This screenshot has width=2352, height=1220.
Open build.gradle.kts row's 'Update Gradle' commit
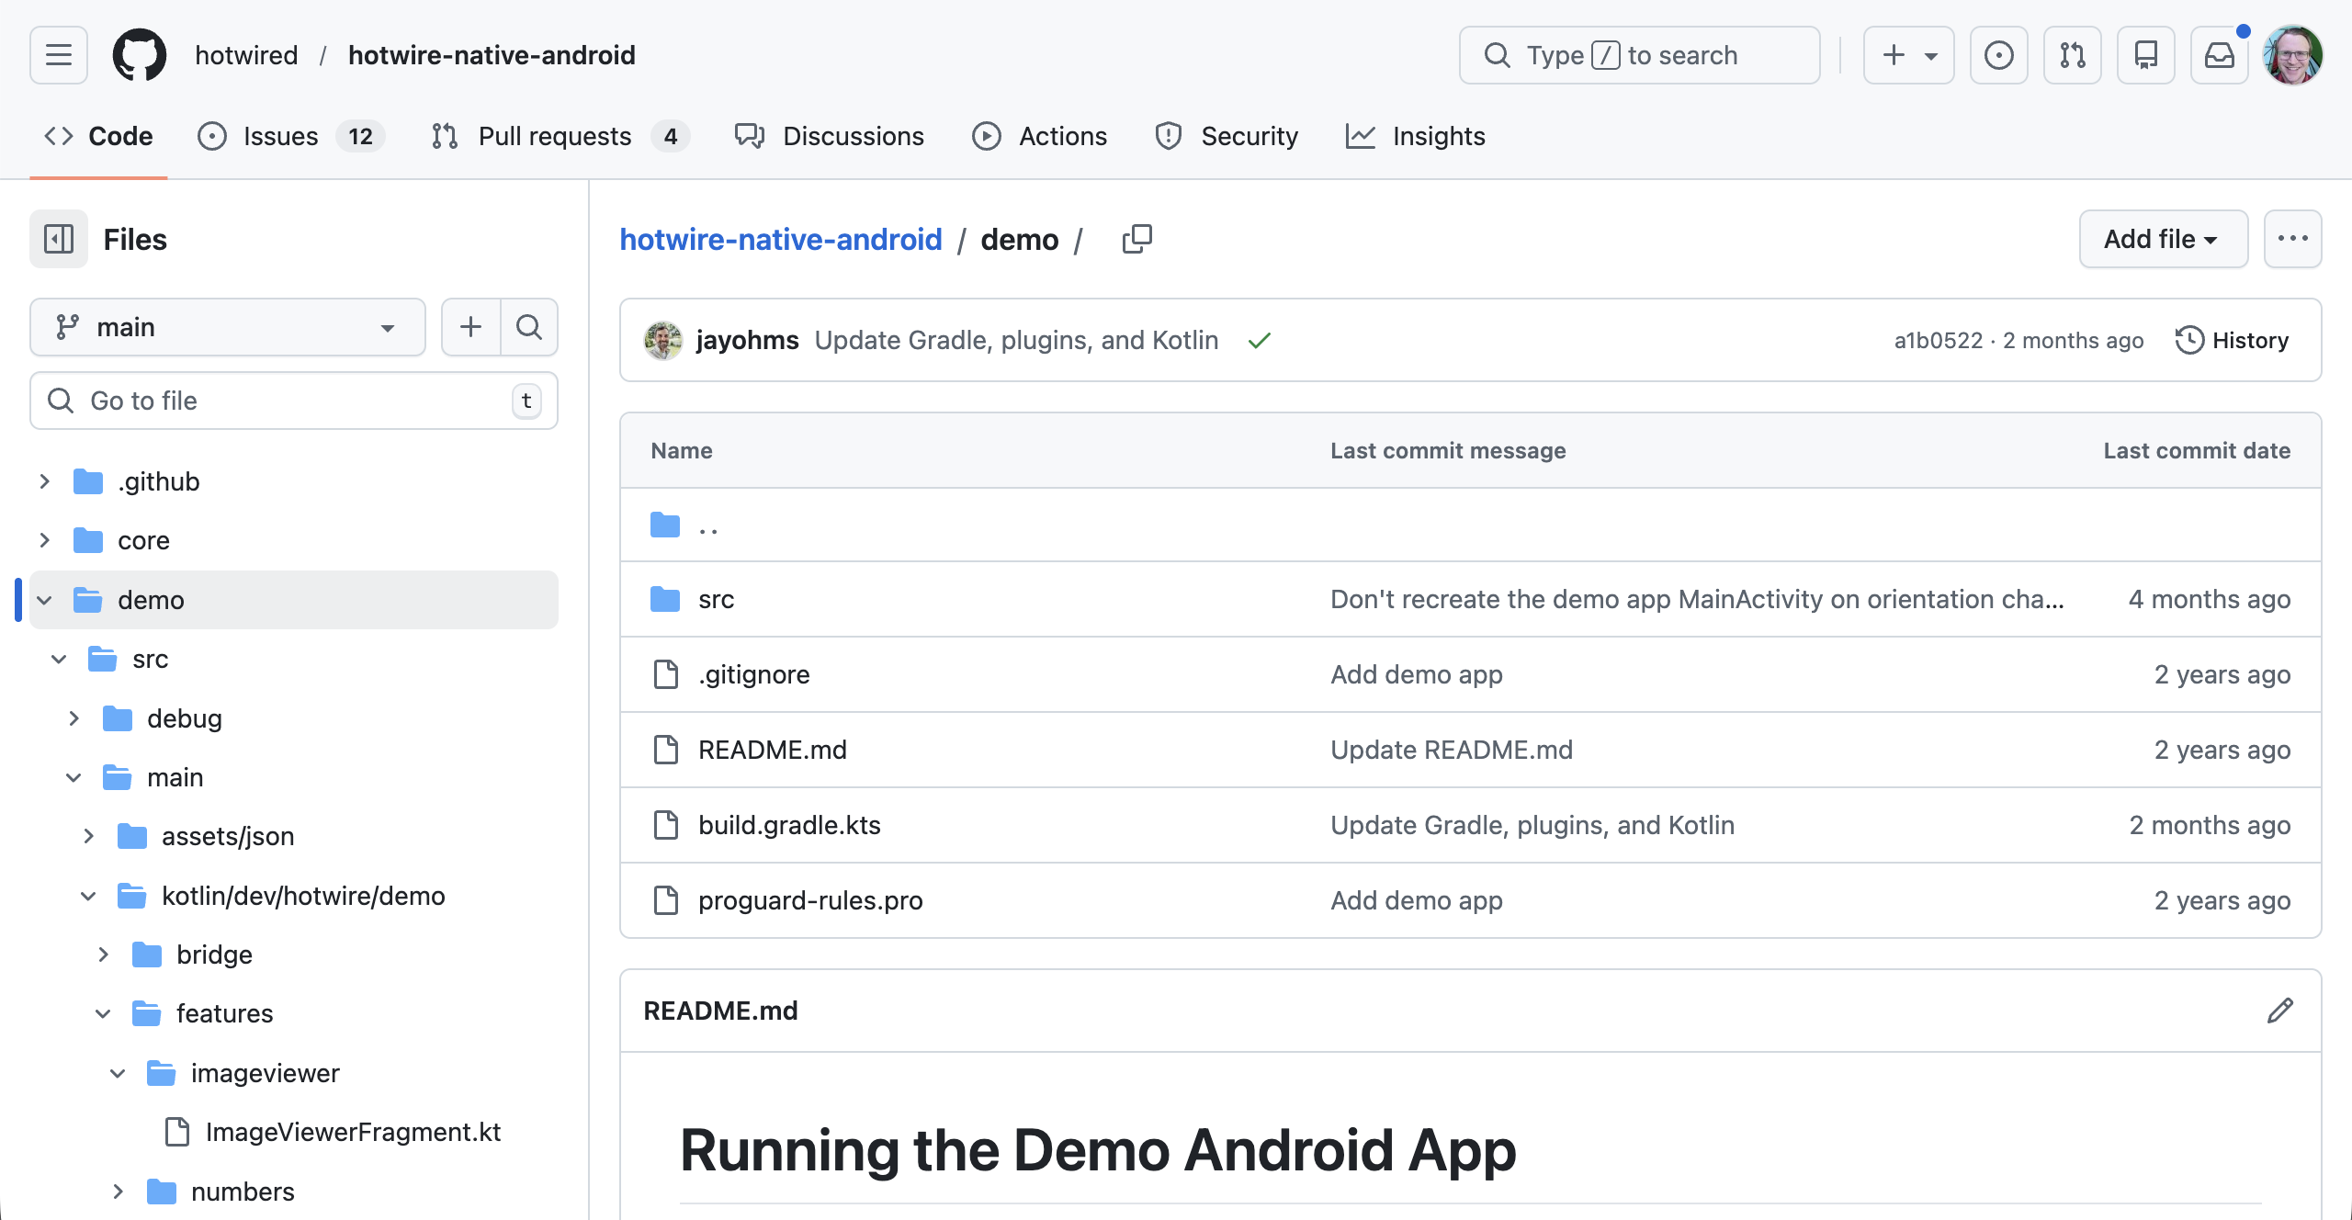point(1532,826)
